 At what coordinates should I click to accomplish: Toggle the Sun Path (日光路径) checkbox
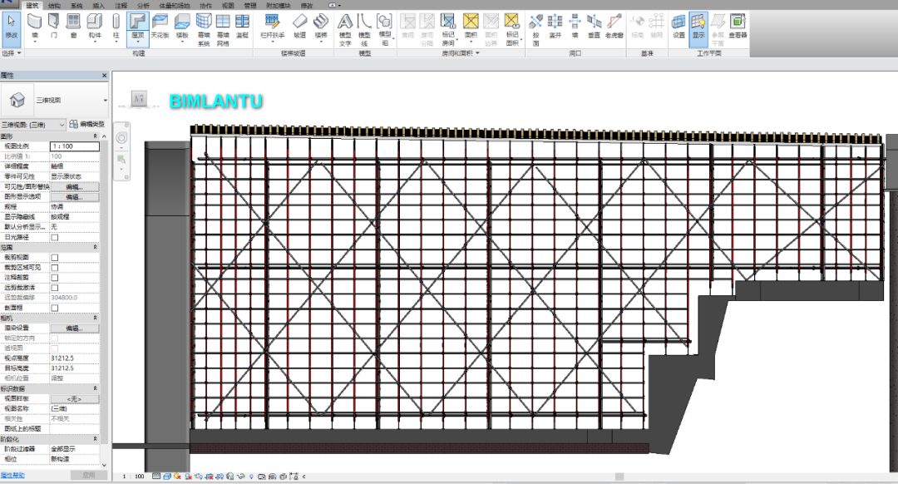[55, 237]
